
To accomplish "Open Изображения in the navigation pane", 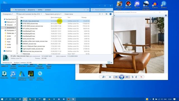I will (x=10, y=31).
